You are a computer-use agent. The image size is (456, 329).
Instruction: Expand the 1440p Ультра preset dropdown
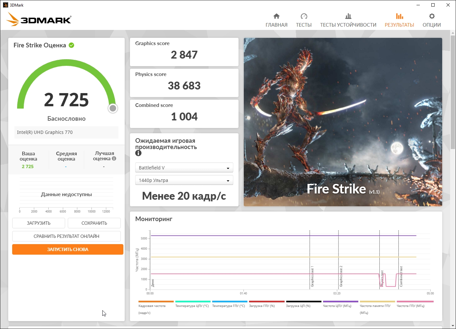[184, 180]
